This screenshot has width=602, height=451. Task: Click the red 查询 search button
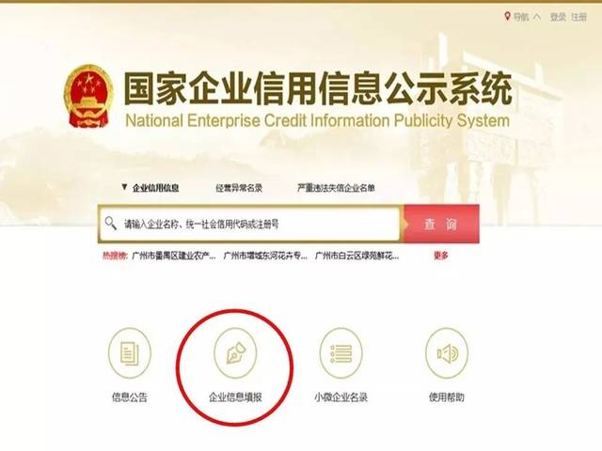coord(441,224)
